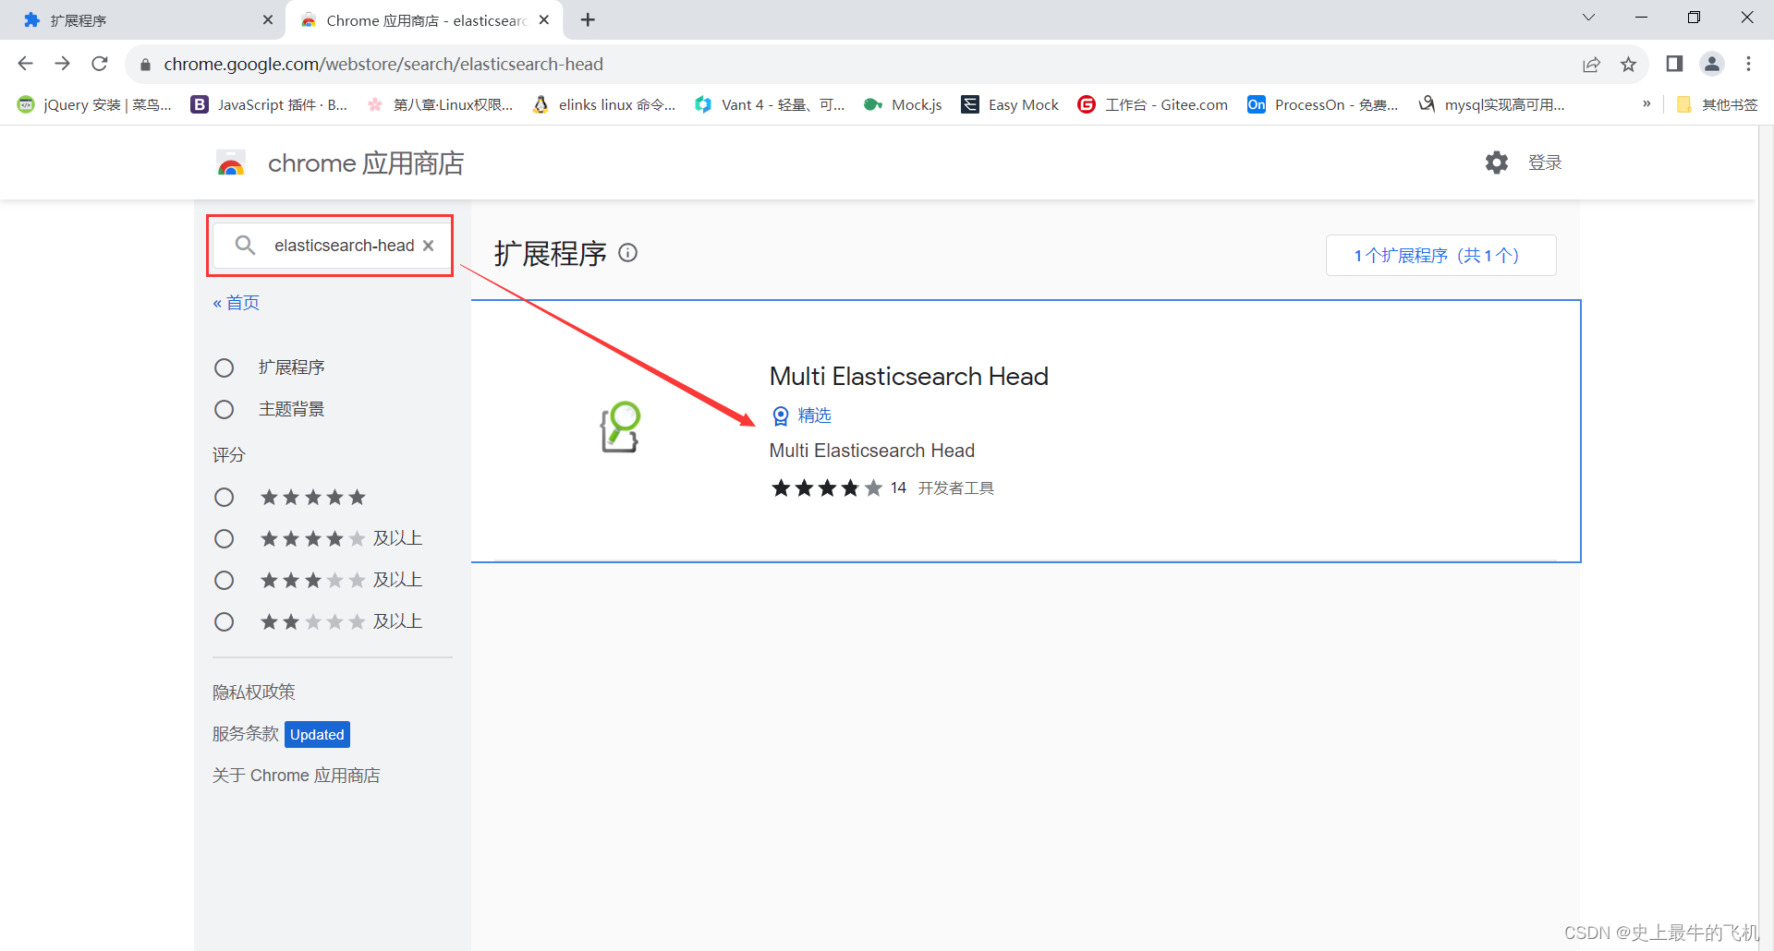Open the web store settings gear
The image size is (1774, 951).
[1497, 163]
